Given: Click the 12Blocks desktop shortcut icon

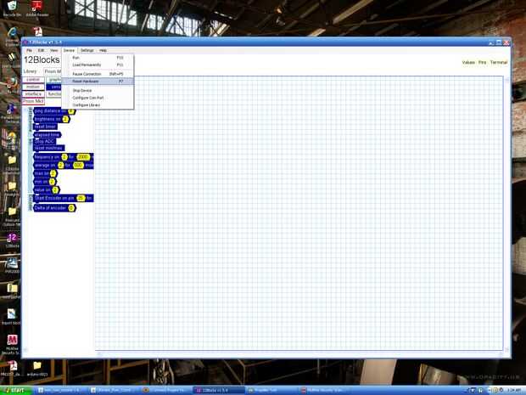Looking at the screenshot, I should click(12, 240).
